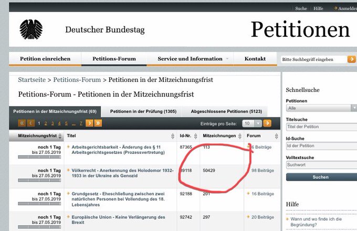Open the Europäische Union Brexit petition
The image size is (357, 231).
click(x=119, y=219)
